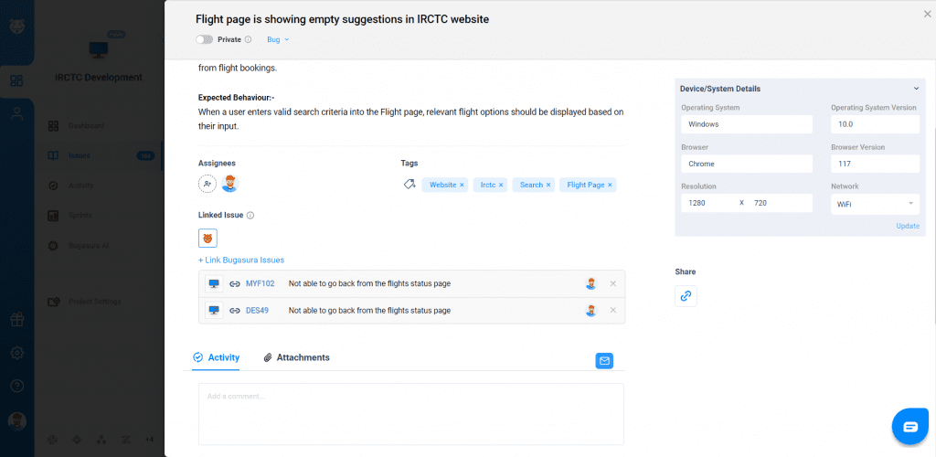Click the Operating System field showing Windows
This screenshot has width=936, height=457.
[747, 124]
